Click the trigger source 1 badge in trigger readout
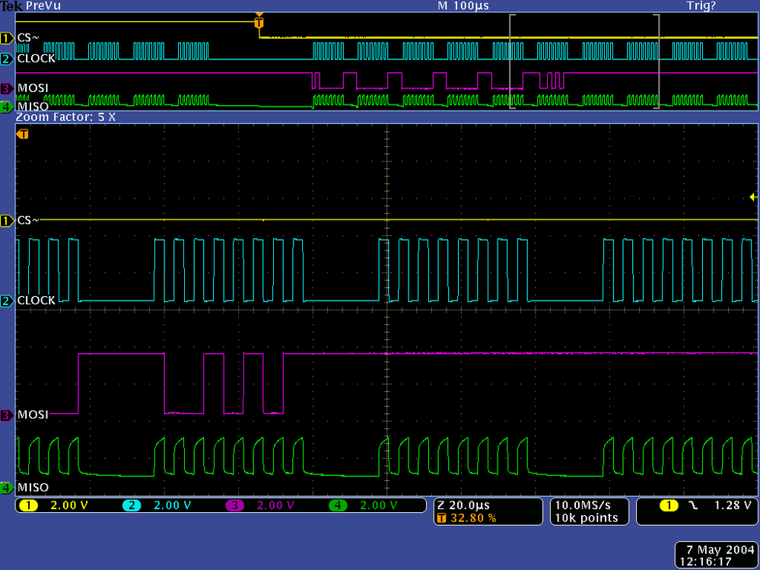 (x=669, y=505)
